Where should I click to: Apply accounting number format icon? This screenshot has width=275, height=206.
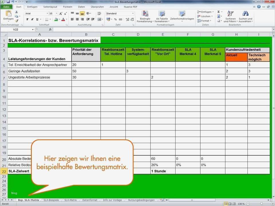[108, 19]
